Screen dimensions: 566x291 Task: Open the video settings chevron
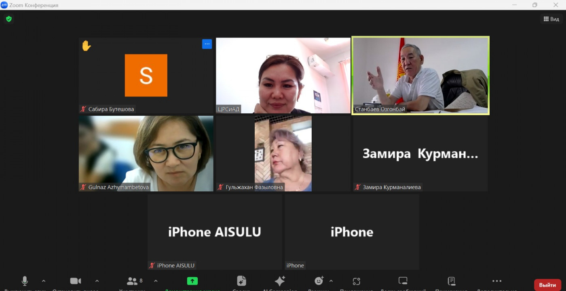(97, 281)
